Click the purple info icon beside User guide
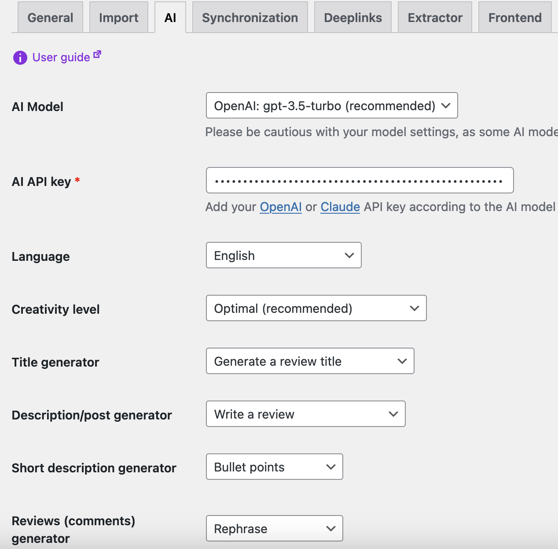The height and width of the screenshot is (549, 558). click(x=20, y=57)
